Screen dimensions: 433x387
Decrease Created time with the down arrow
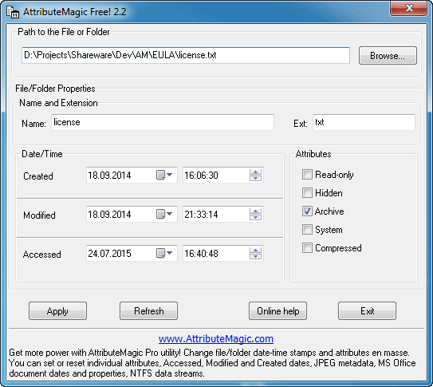pos(255,178)
